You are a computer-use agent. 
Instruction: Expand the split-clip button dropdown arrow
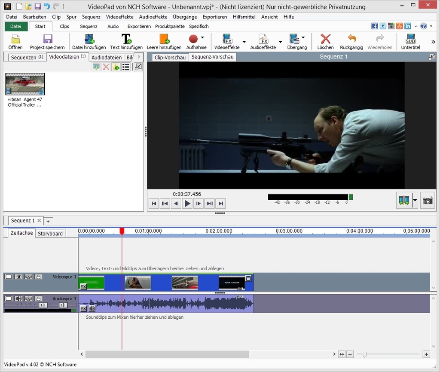(415, 201)
